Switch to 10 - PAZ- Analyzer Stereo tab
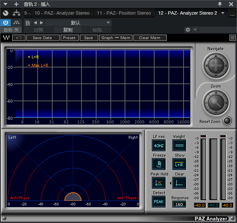 [62, 13]
